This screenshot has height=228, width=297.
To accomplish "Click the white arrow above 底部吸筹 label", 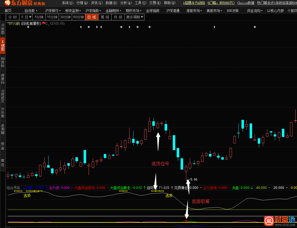I will (x=188, y=187).
